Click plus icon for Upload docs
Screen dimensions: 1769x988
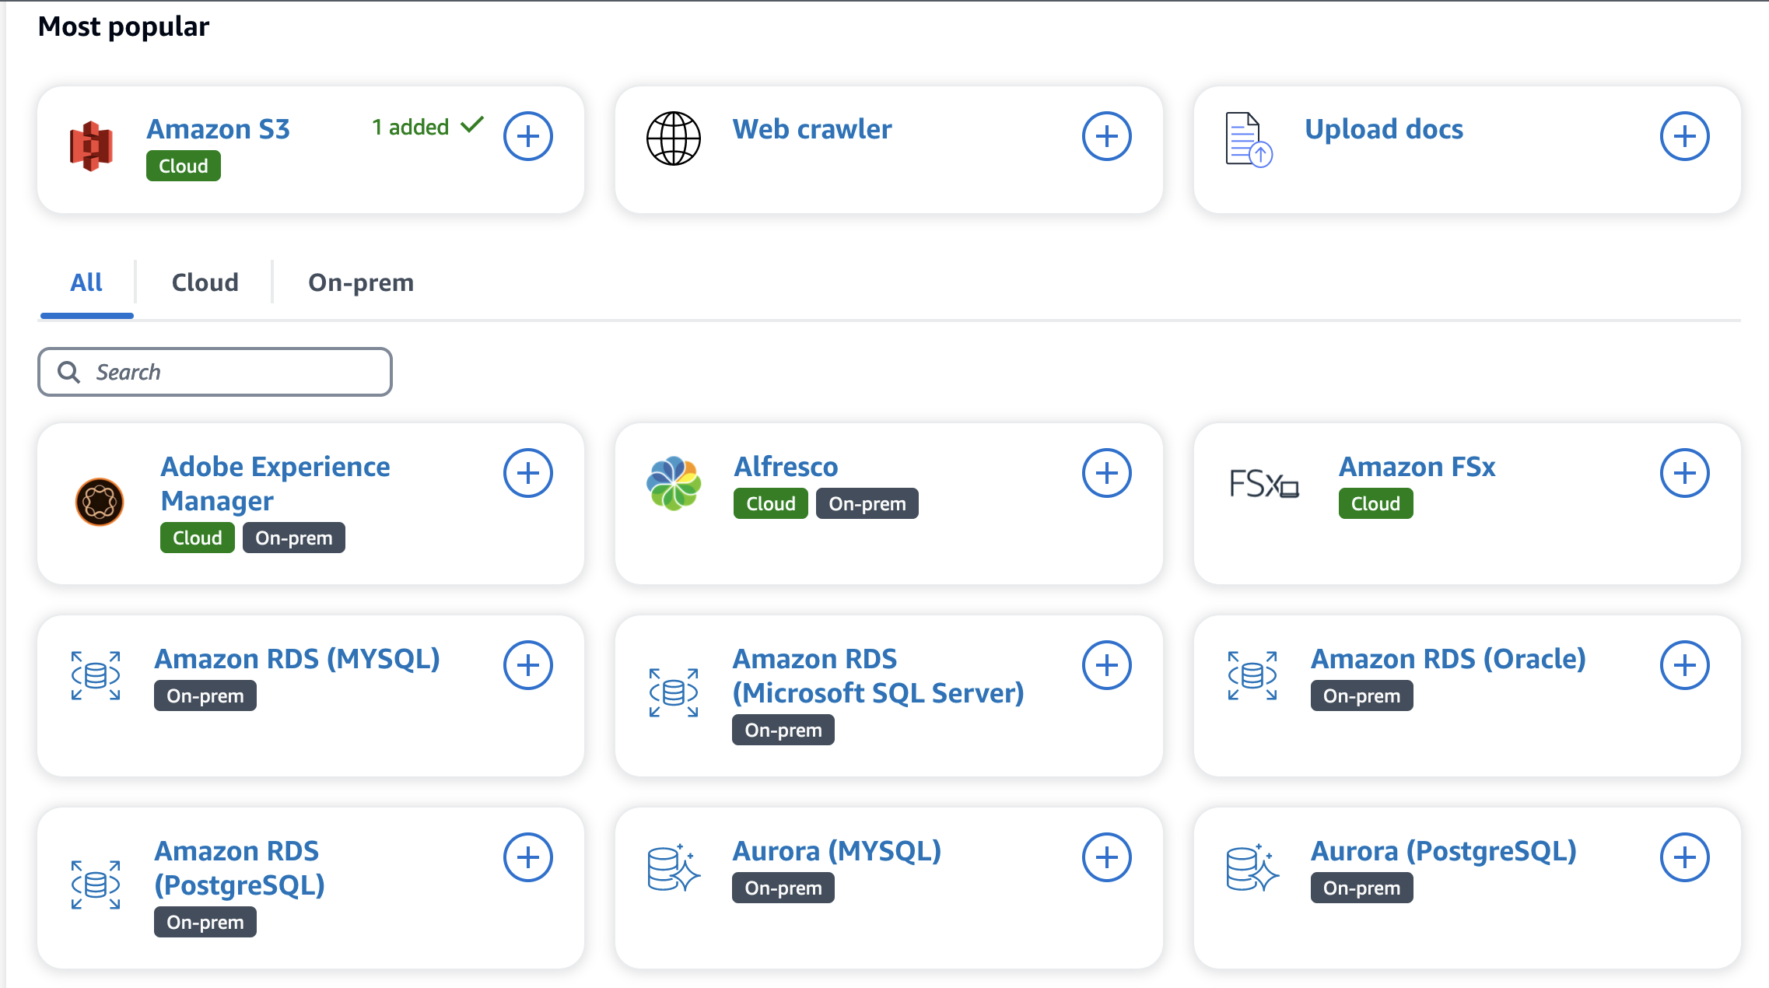(1684, 137)
